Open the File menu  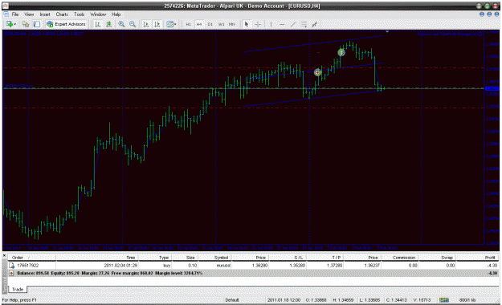pyautogui.click(x=15, y=14)
